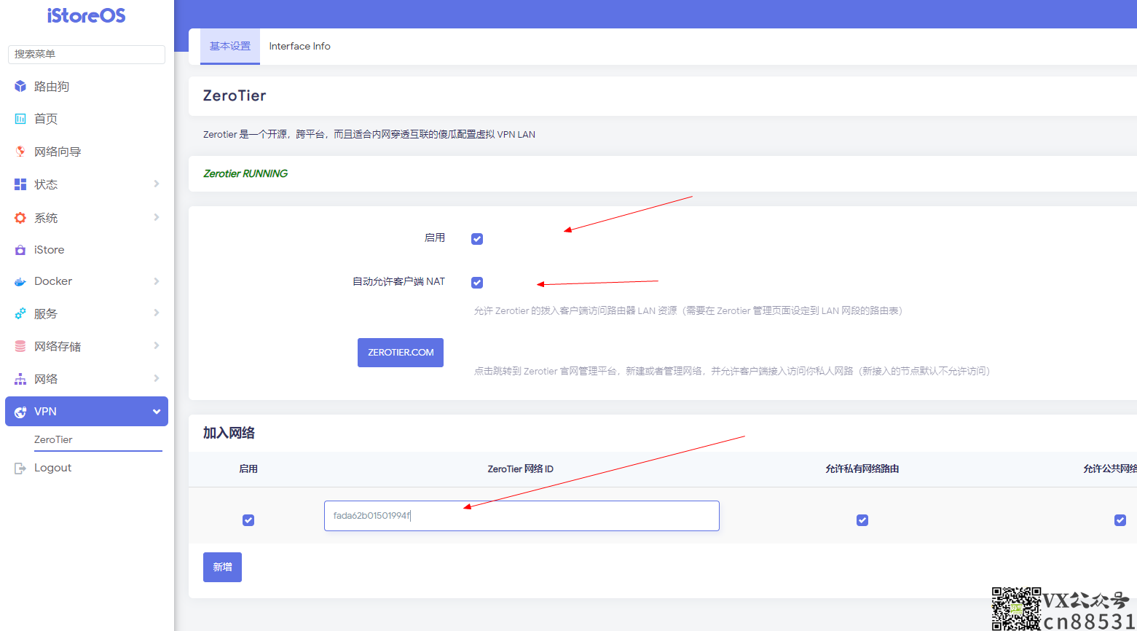This screenshot has height=631, width=1137.
Task: Click the 状态 grid icon
Action: click(20, 184)
